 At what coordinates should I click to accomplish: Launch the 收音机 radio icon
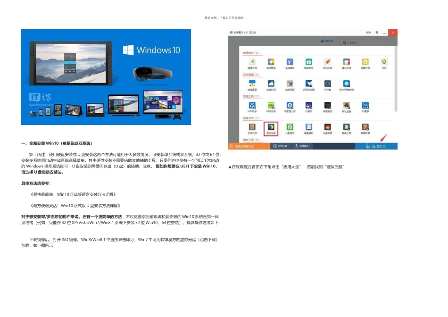(308, 105)
